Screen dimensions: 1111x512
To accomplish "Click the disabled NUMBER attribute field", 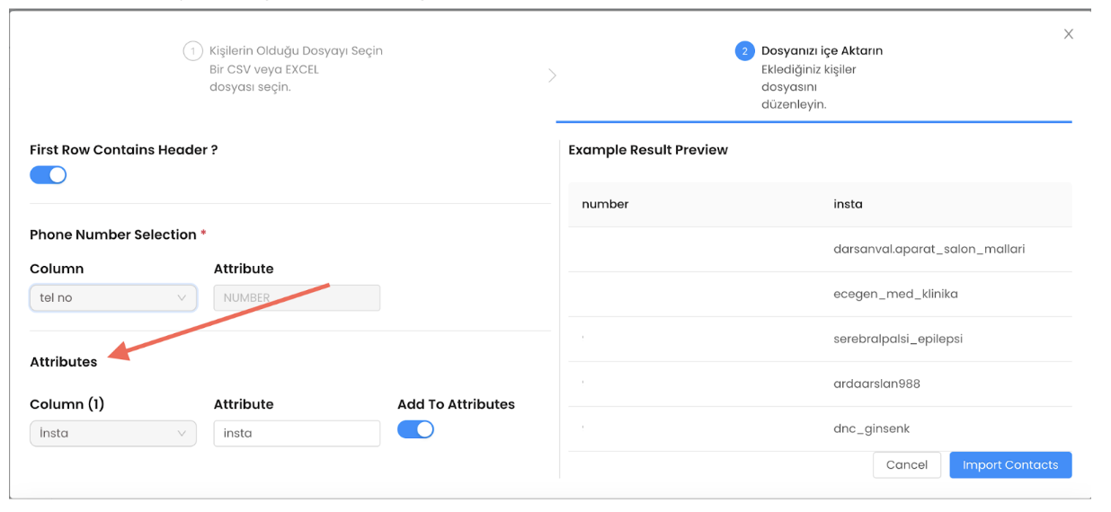I will click(x=297, y=297).
